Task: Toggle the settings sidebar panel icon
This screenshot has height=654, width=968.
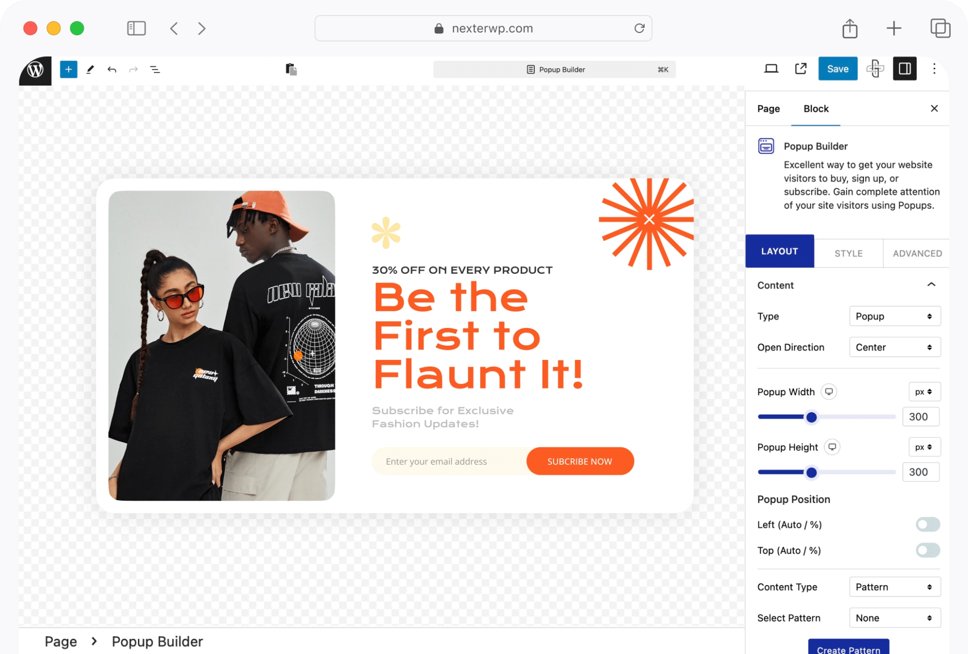Action: click(905, 69)
